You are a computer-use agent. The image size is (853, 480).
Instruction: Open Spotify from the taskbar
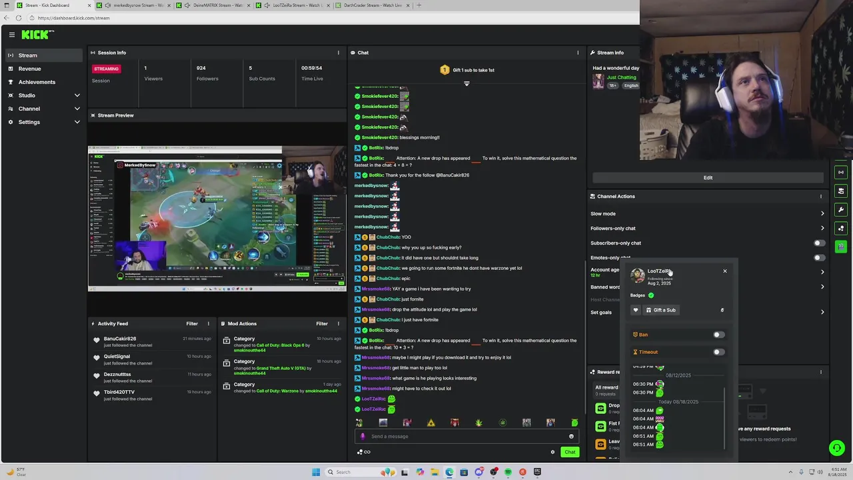point(508,472)
